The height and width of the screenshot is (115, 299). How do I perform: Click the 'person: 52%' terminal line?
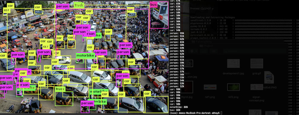pyautogui.click(x=177, y=87)
